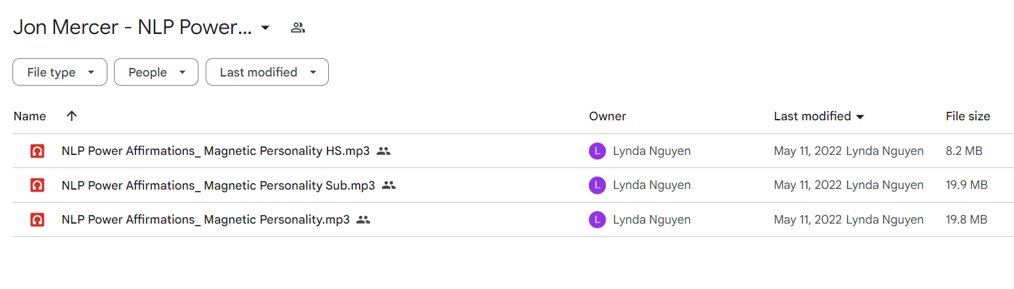
Task: Click shared icon beside Magnetic Personality.mp3 filename
Action: (x=364, y=220)
